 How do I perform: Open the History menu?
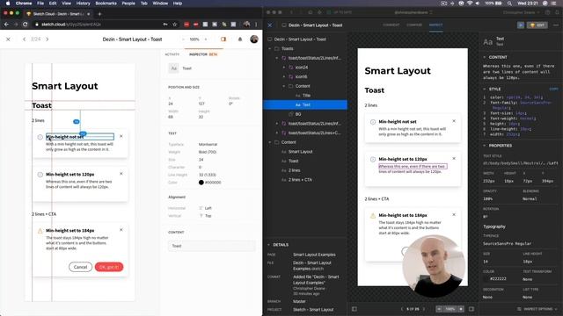[83, 4]
